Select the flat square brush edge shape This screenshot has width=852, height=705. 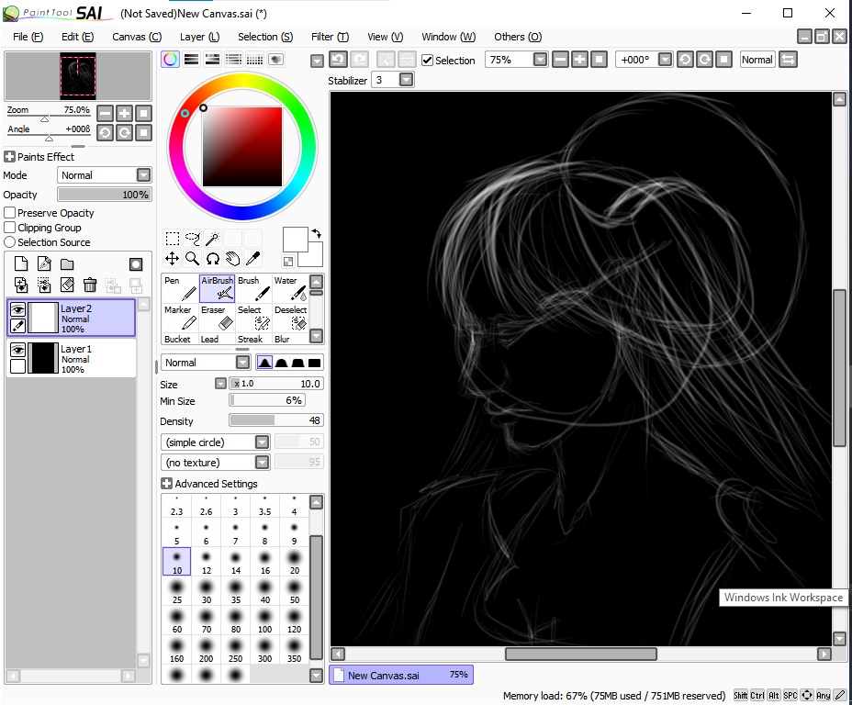click(x=315, y=363)
